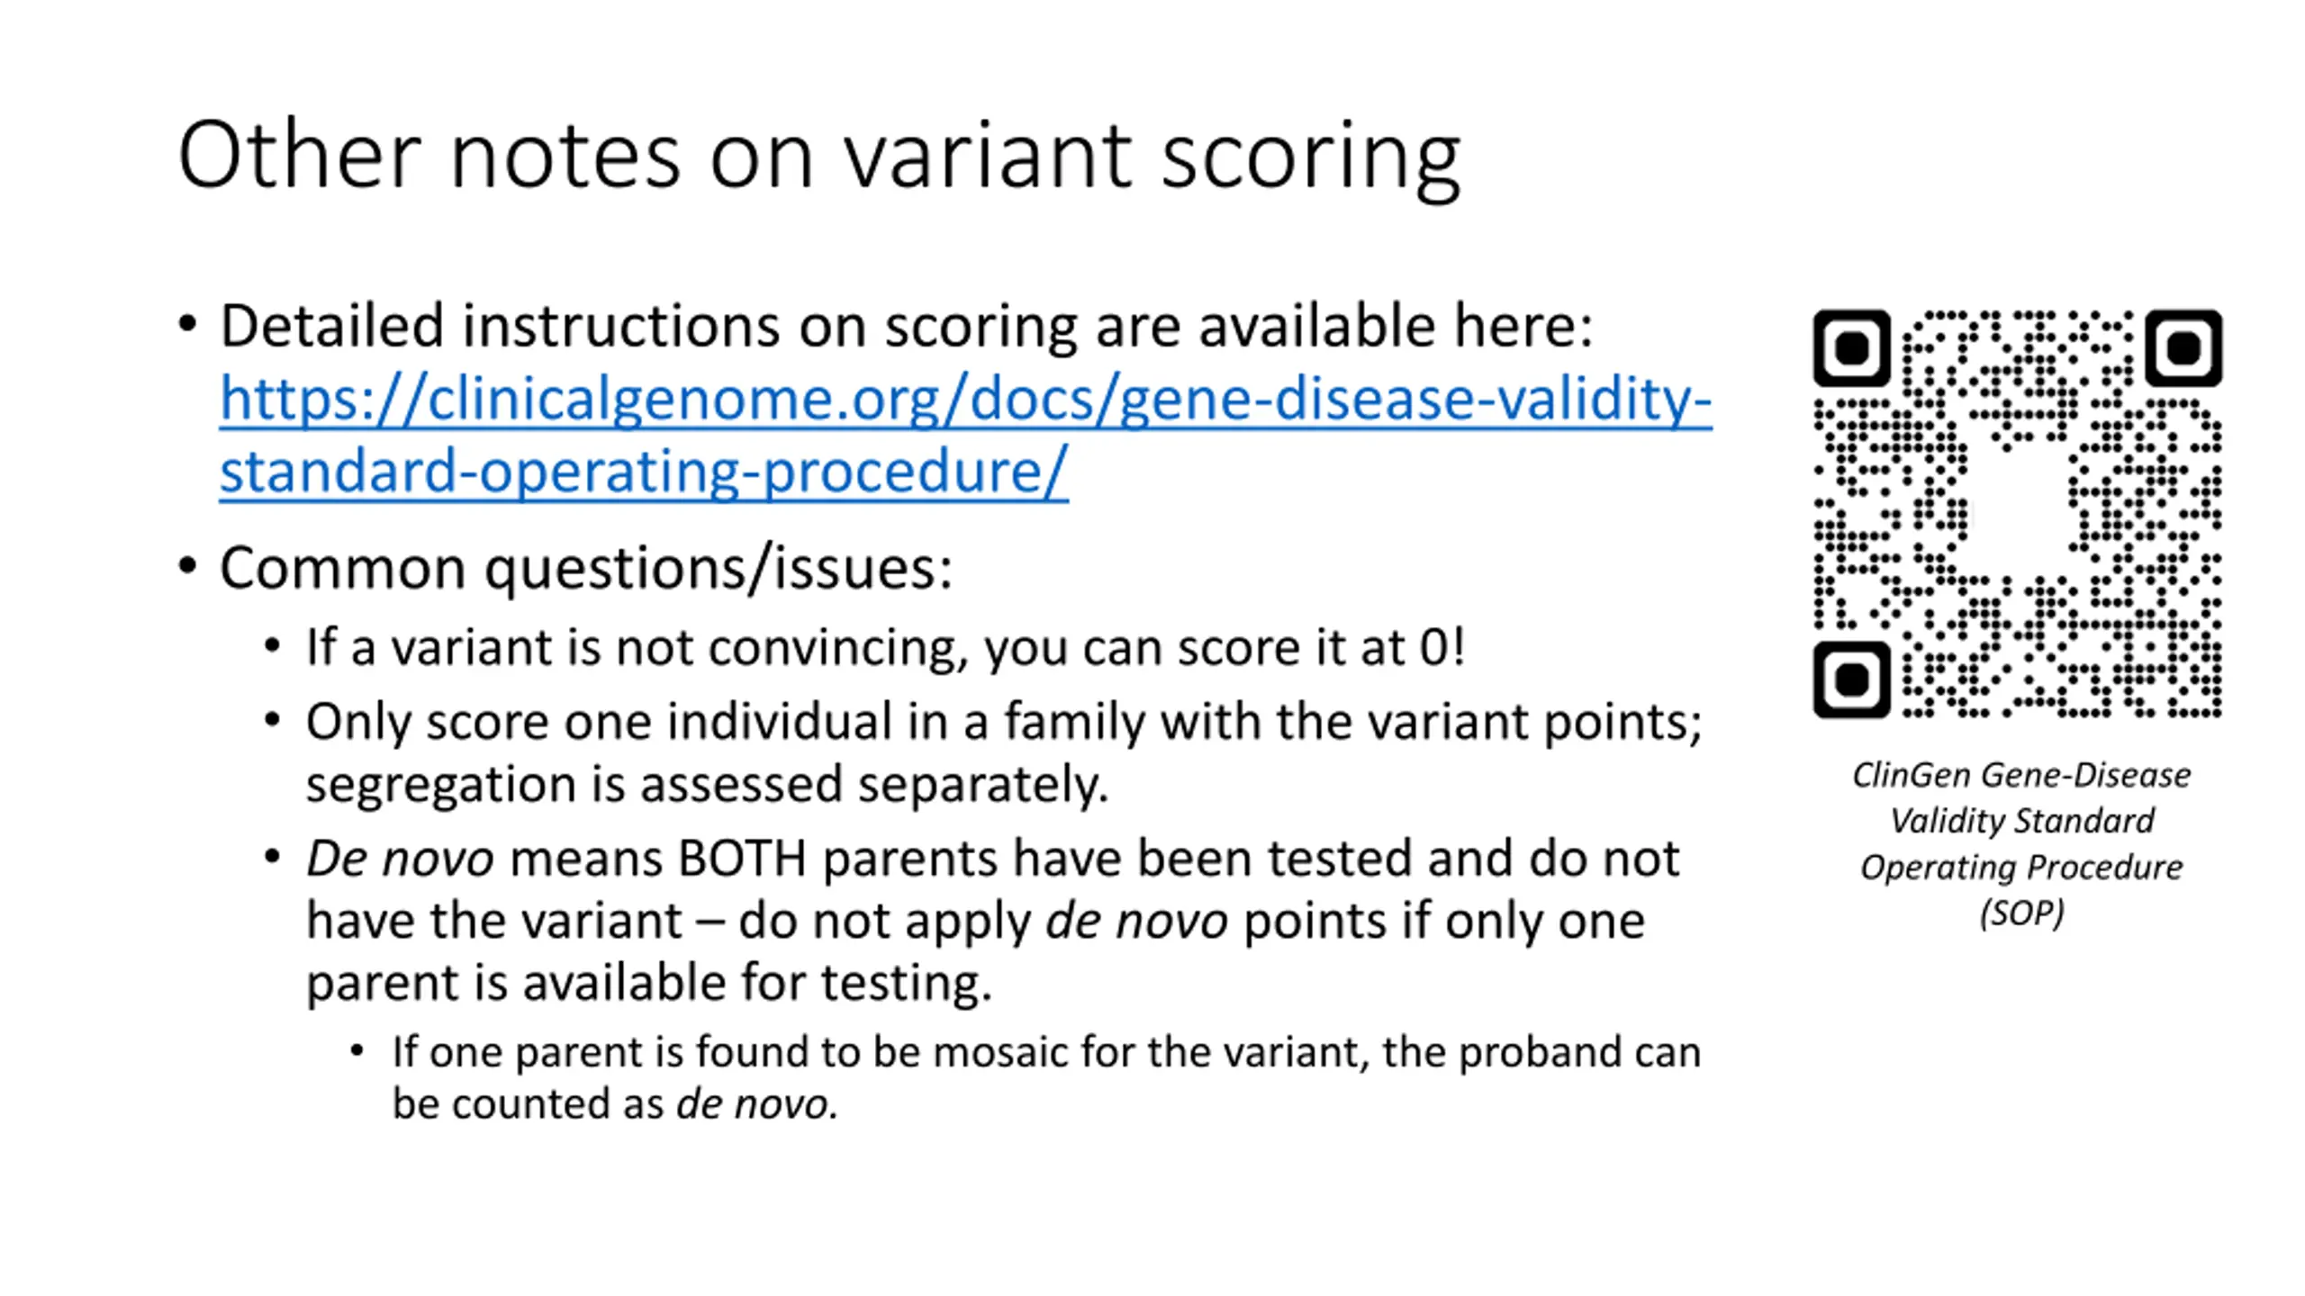
Task: Select the QR code's top-right finder square
Action: click(2183, 348)
